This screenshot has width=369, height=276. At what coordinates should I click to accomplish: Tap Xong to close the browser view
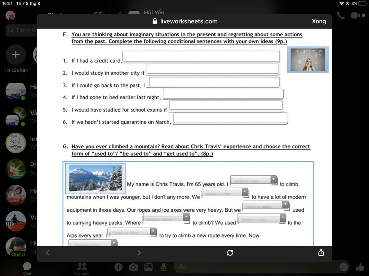[319, 21]
